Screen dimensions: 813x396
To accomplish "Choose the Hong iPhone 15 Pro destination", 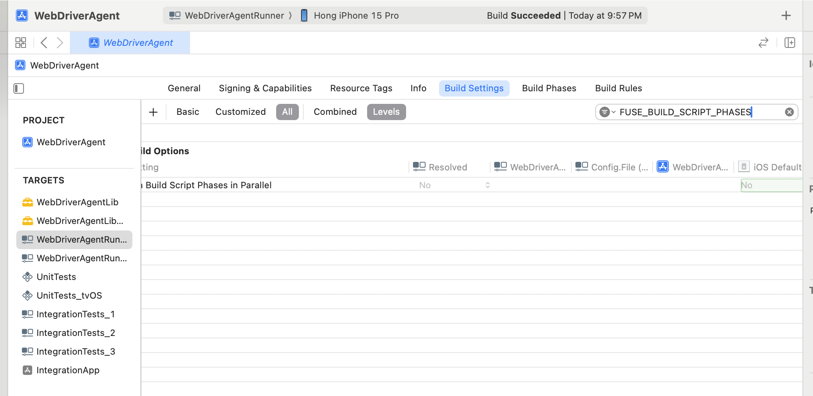I will (350, 15).
